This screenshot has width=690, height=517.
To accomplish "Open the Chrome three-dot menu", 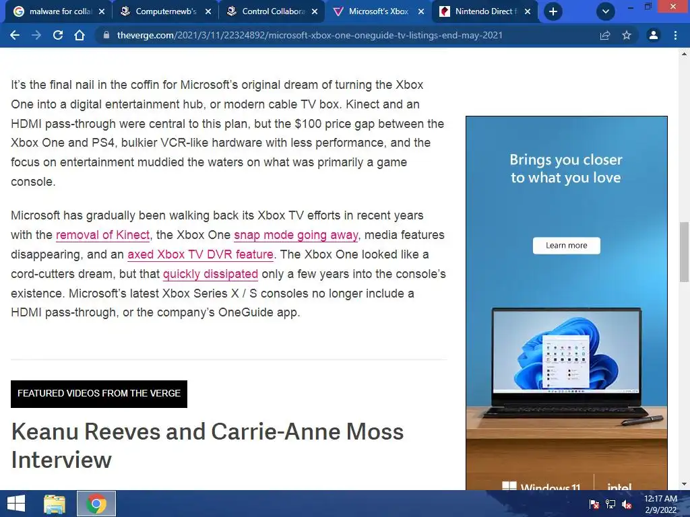I will 675,35.
